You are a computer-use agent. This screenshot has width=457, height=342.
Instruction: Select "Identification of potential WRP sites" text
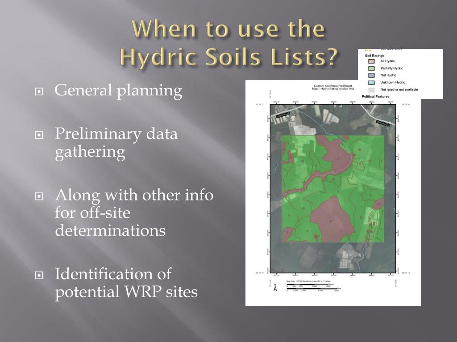tap(126, 283)
